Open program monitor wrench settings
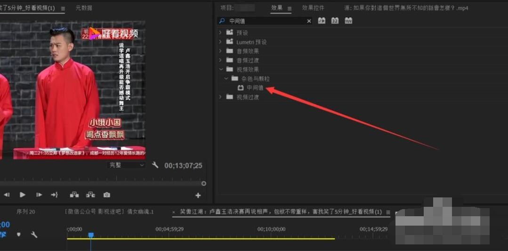Image resolution: width=508 pixels, height=251 pixels. tap(155, 165)
